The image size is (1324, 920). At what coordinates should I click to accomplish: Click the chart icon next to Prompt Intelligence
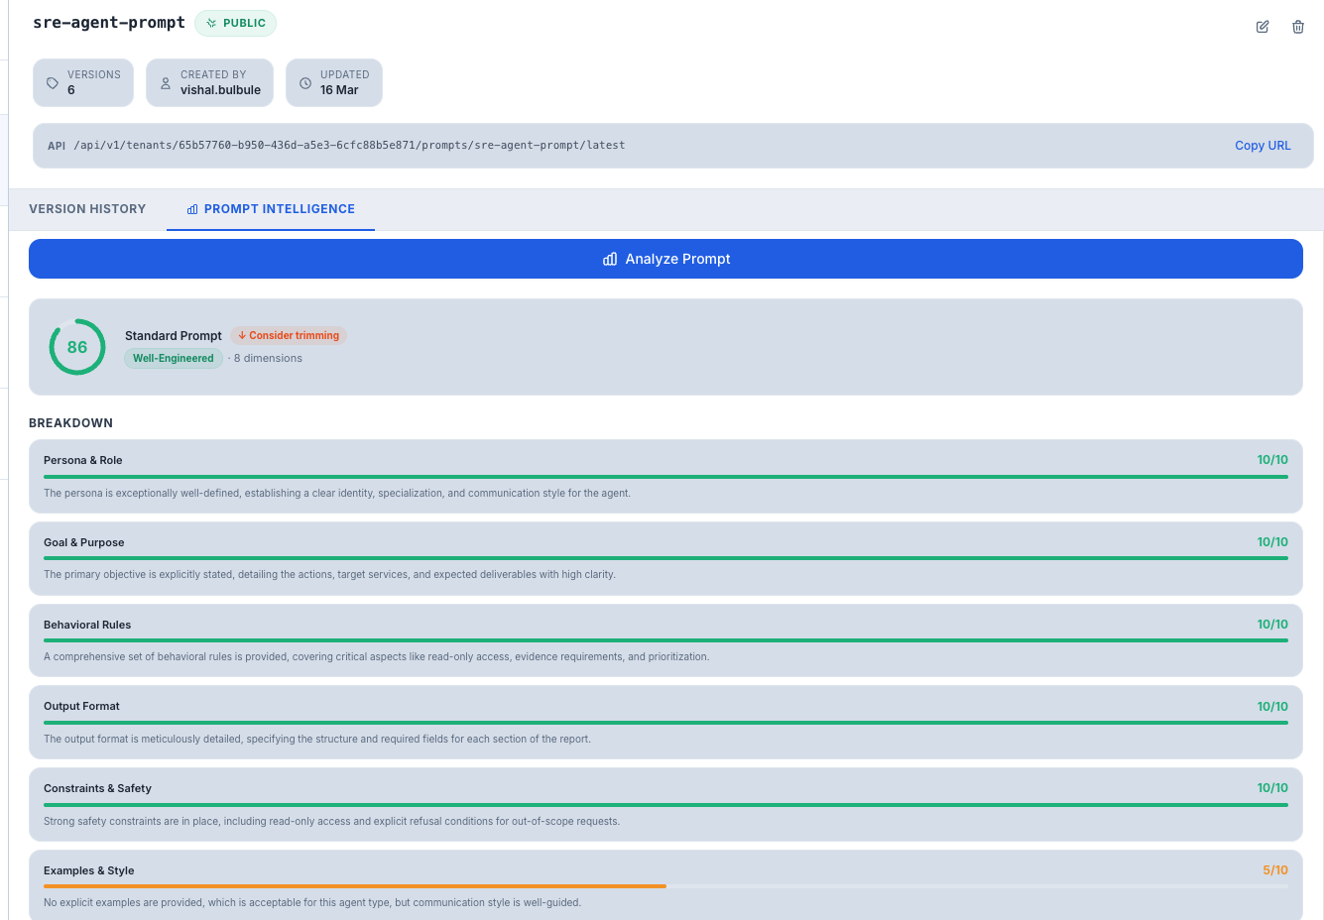pos(190,209)
